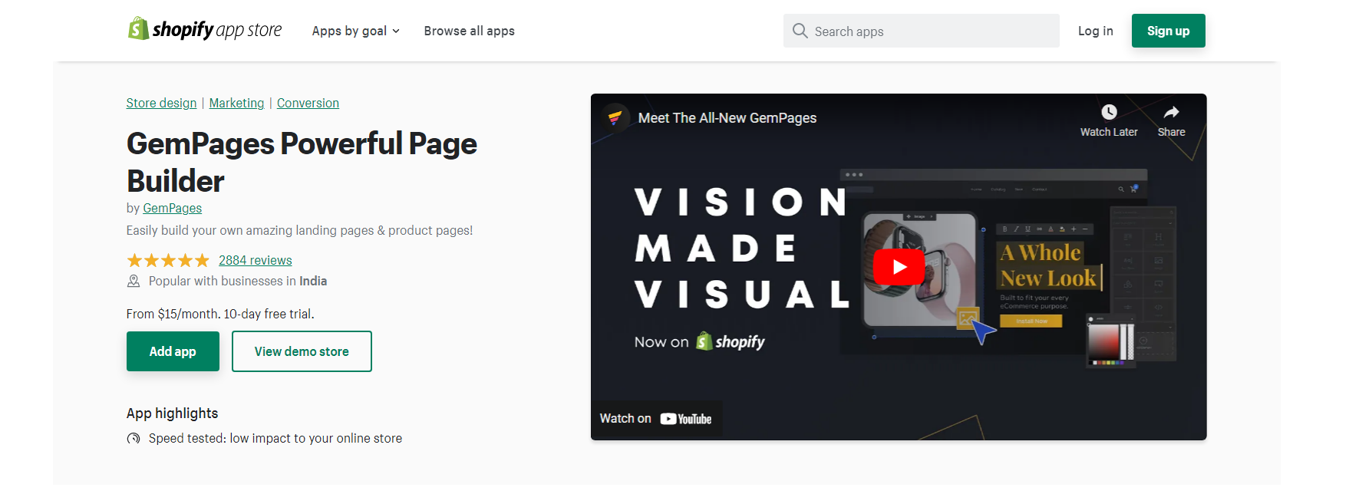This screenshot has height=504, width=1349.
Task: Click the View demo store button
Action: point(302,351)
